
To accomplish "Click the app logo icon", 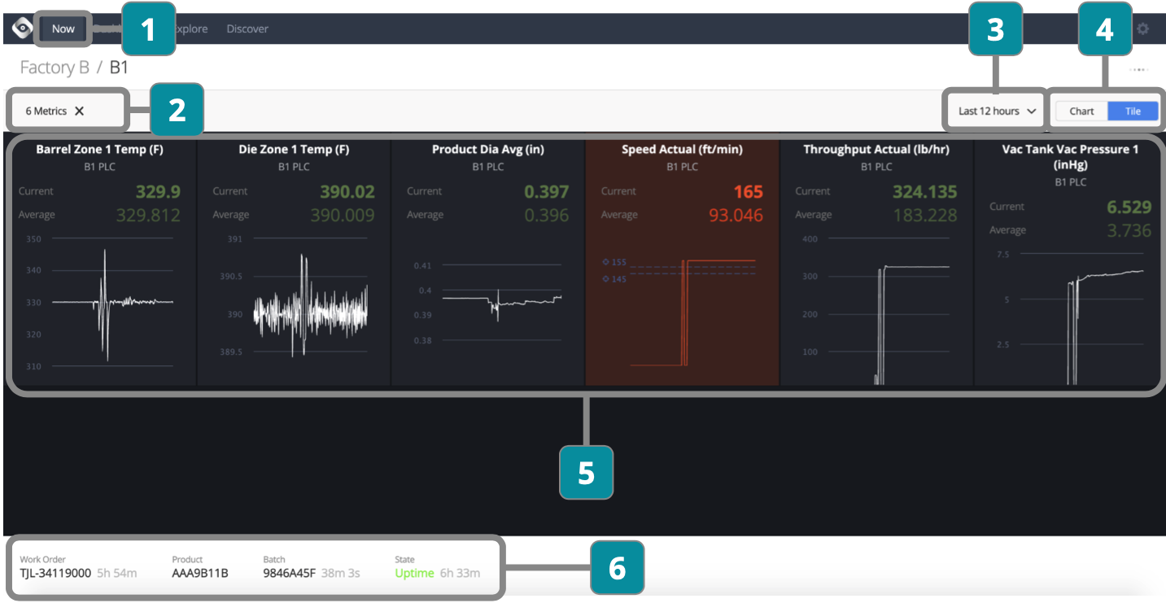I will click(22, 28).
